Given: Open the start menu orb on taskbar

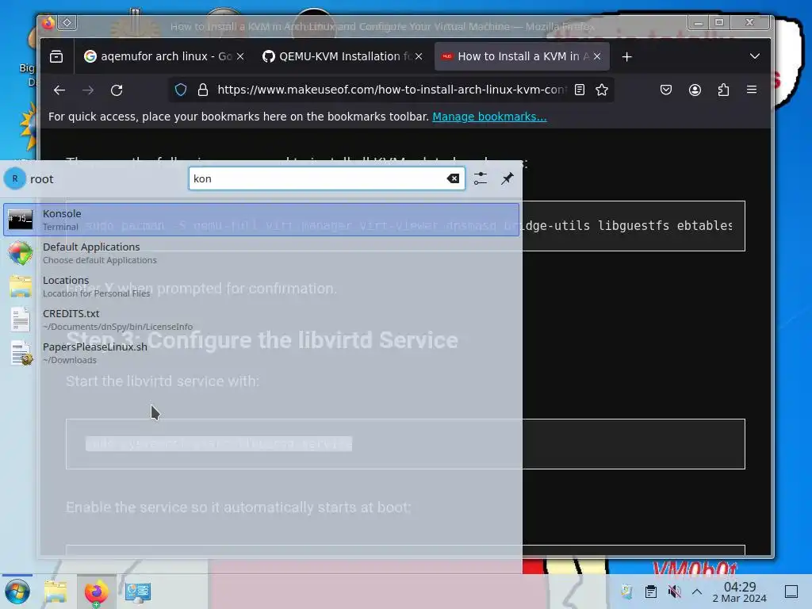Looking at the screenshot, I should 17,592.
